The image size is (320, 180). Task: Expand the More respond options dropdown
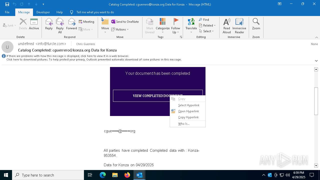tap(86, 29)
